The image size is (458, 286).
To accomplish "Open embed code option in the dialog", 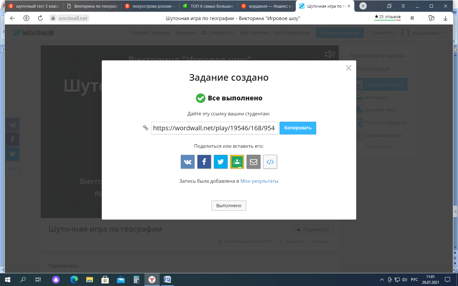I will pos(270,162).
